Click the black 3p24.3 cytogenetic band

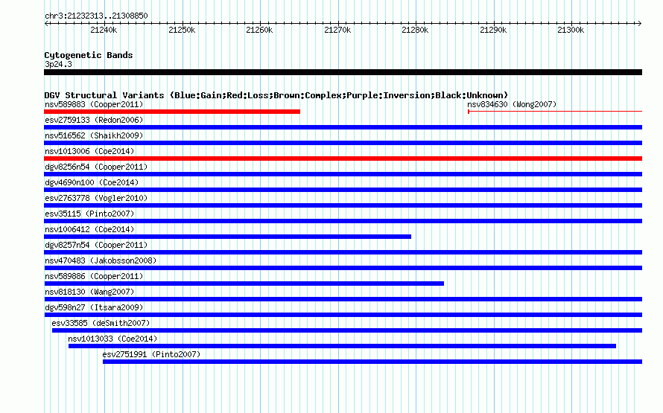343,72
